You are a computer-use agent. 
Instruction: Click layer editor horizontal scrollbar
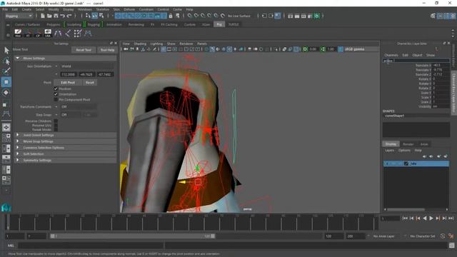406,209
